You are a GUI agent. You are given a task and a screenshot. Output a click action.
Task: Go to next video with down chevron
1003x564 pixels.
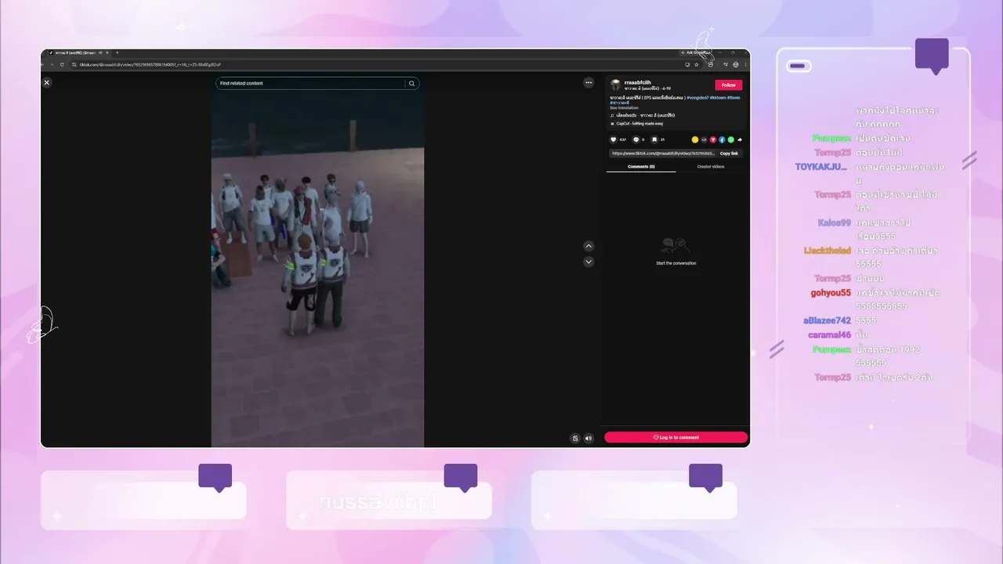coord(588,262)
